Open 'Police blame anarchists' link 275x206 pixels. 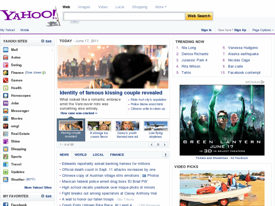[x=147, y=104]
